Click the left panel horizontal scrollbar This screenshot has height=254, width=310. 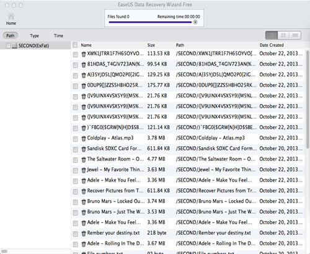(4, 251)
